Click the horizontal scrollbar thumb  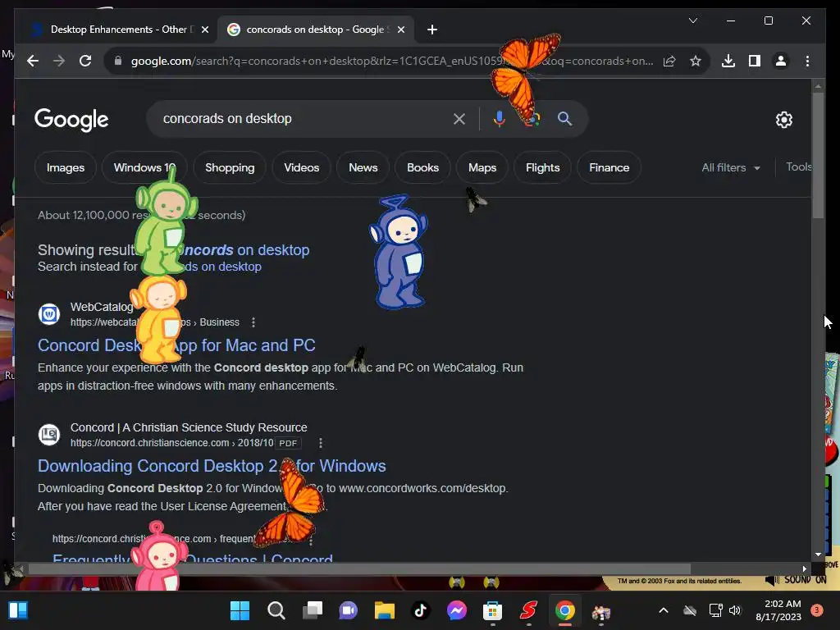359,569
